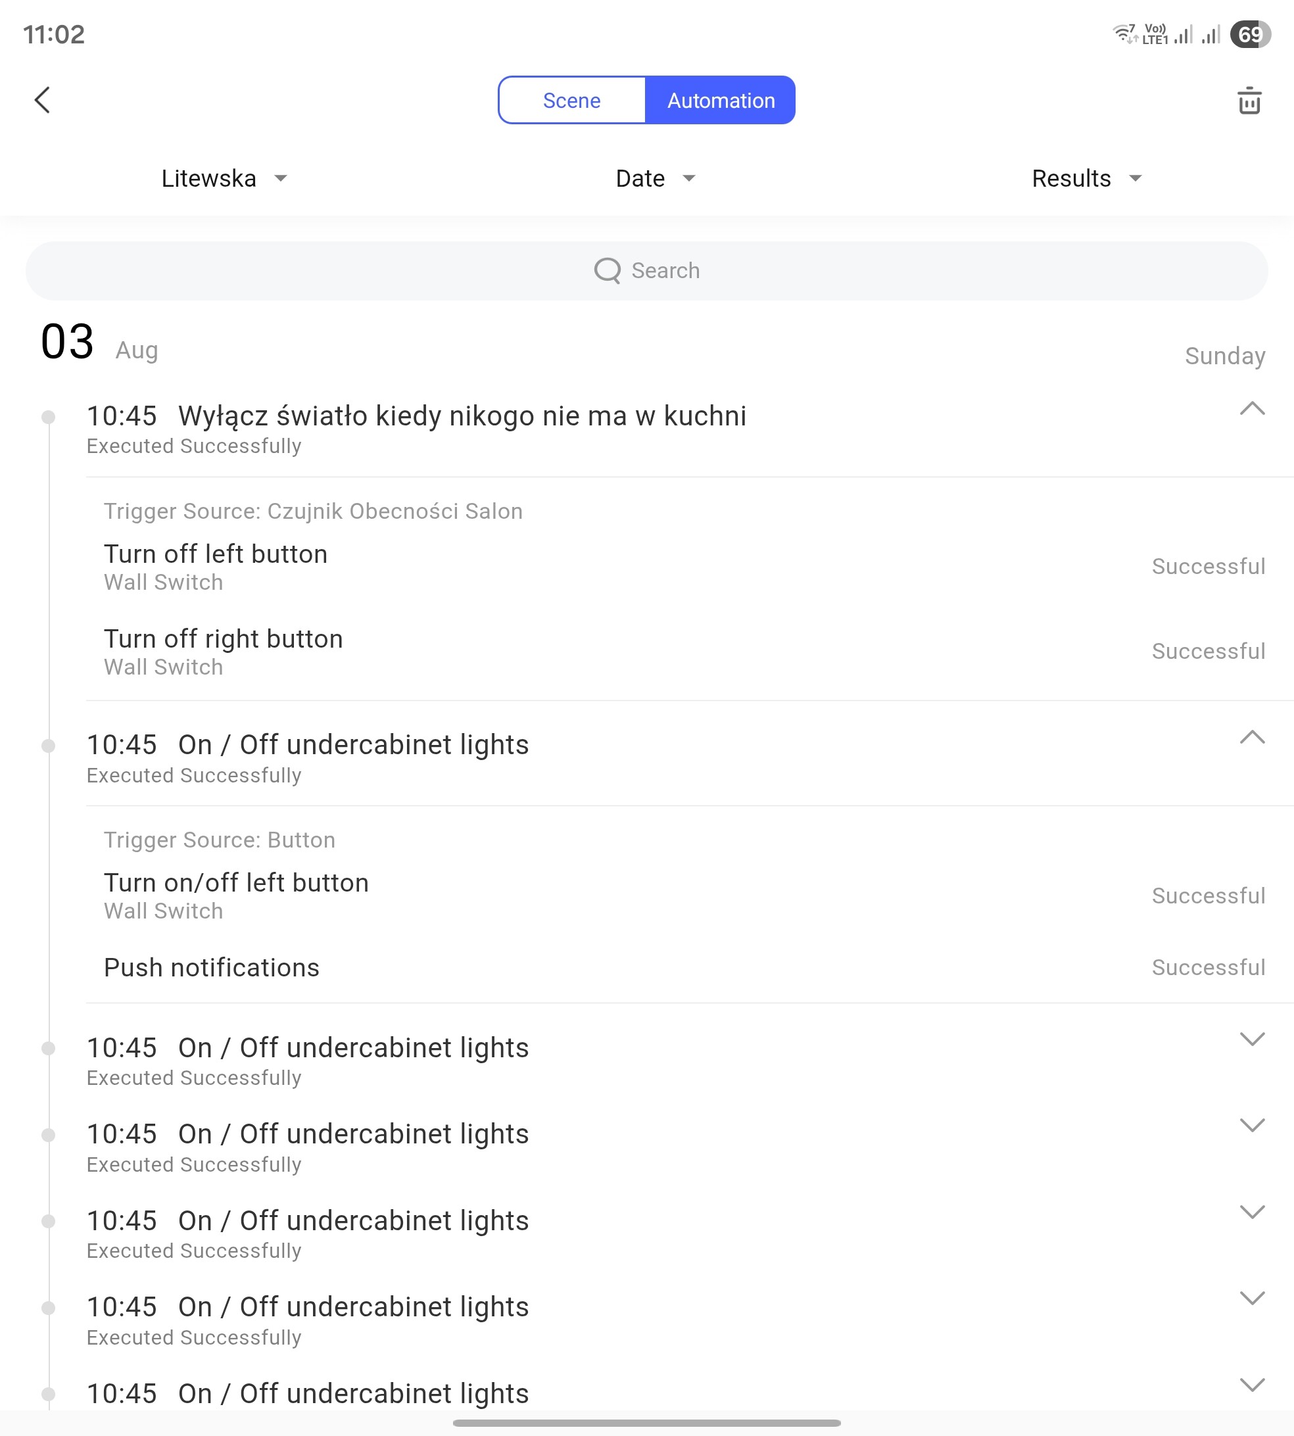Screen dimensions: 1294x1436
Task: Tap the bottom home gesture bar
Action: click(x=647, y=1424)
